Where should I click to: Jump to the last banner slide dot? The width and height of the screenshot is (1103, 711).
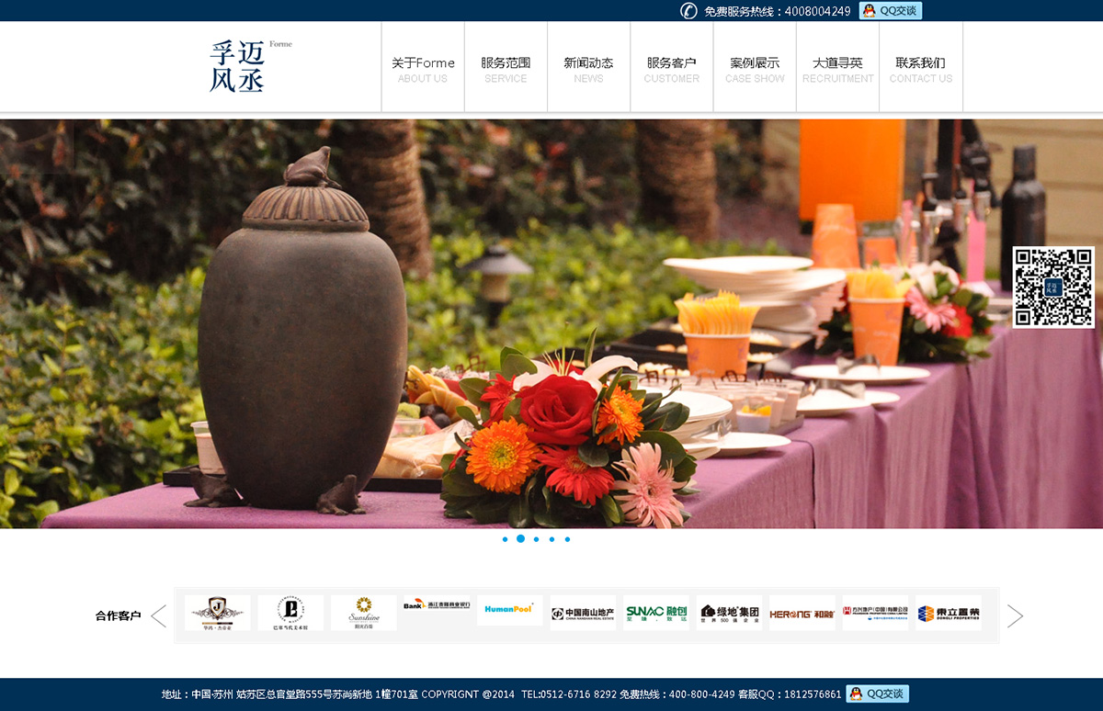pyautogui.click(x=567, y=539)
